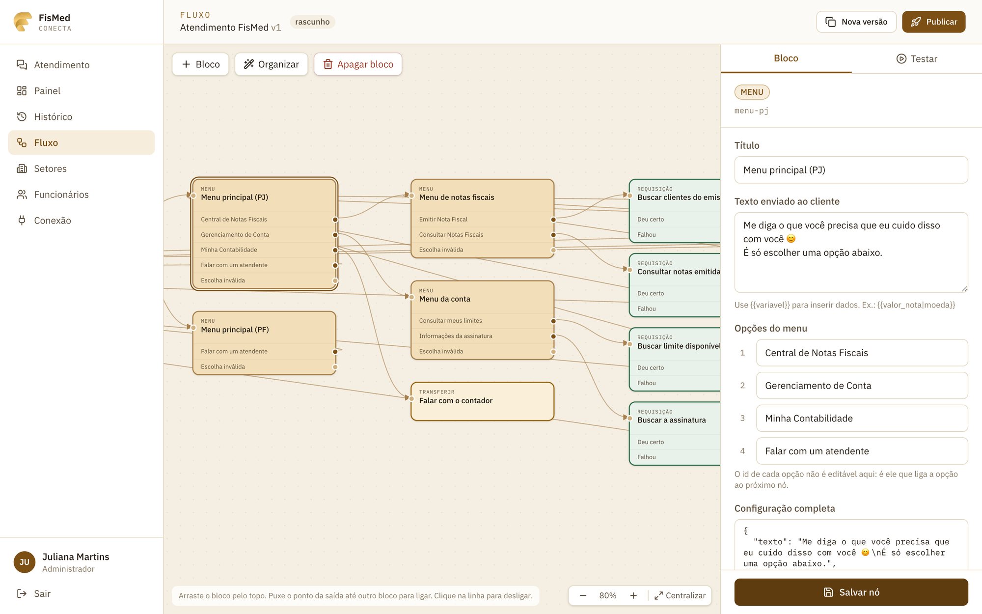Viewport: 982px width, 614px height.
Task: Zoom in the canvas with plus
Action: tap(633, 596)
